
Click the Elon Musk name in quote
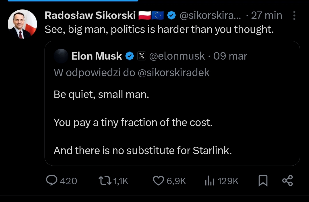coord(96,56)
